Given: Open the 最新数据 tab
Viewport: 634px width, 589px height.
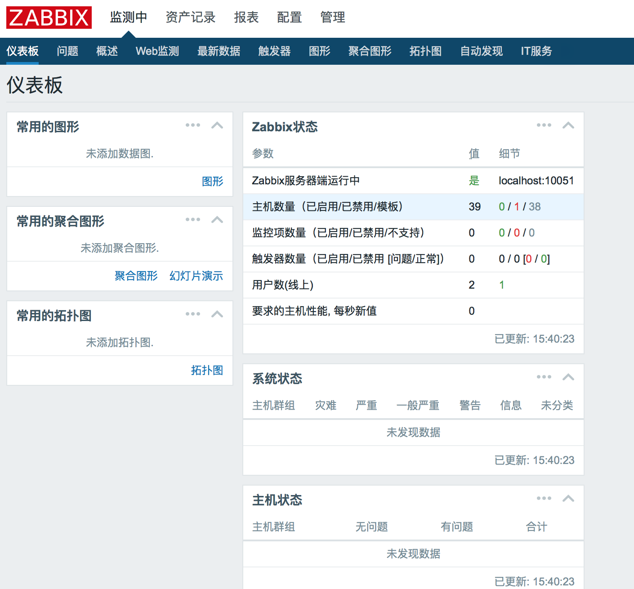Looking at the screenshot, I should click(x=219, y=51).
